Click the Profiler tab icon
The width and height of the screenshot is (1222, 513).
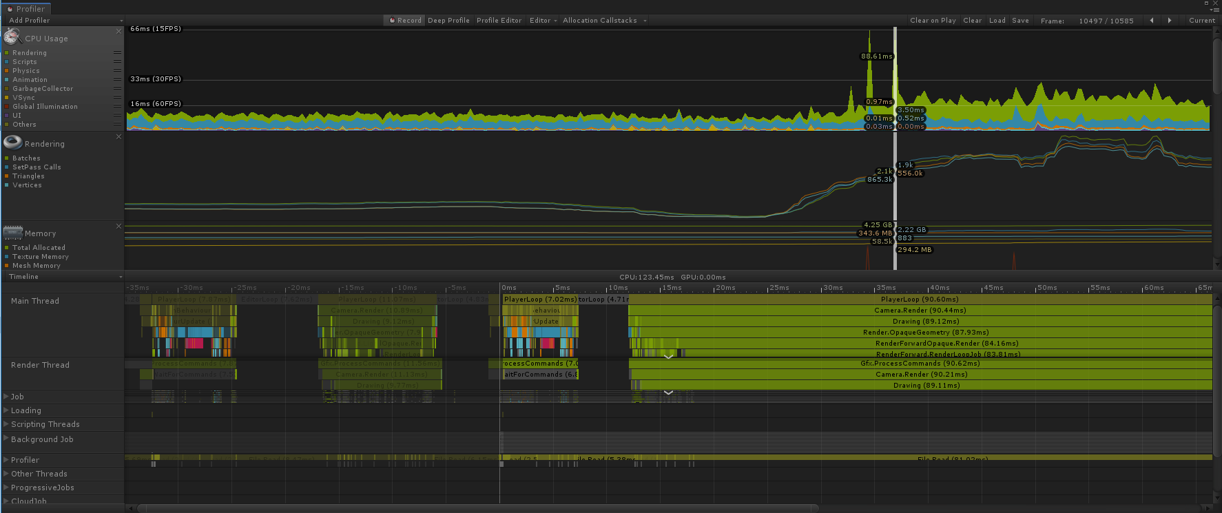point(10,9)
